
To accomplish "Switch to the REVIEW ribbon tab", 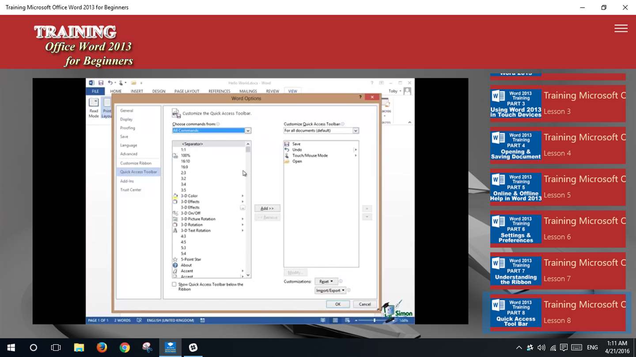I will (273, 91).
